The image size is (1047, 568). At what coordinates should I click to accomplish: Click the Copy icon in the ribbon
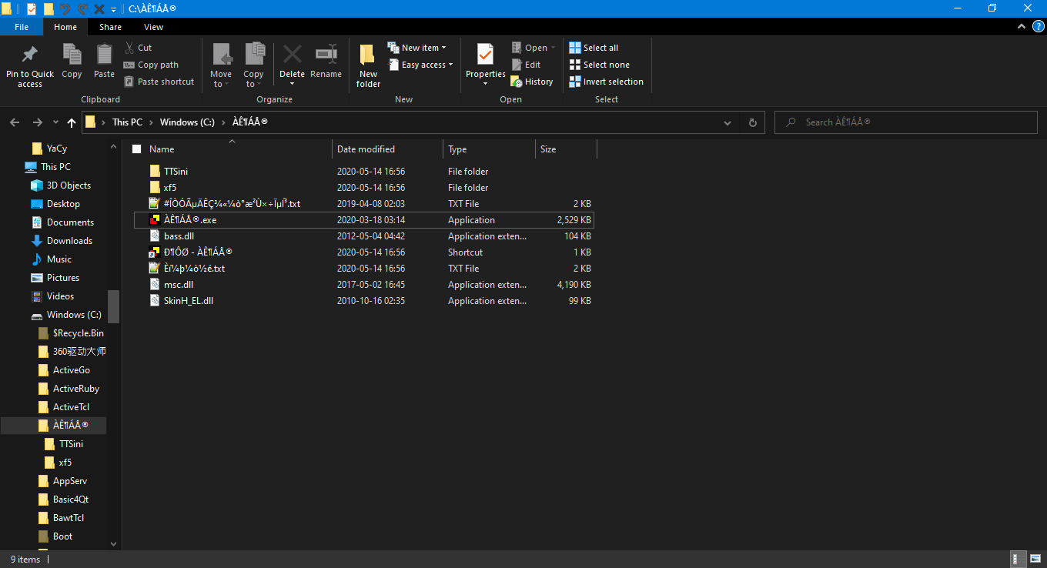click(72, 62)
